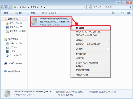Choose 削除(D) from the context menu
Screen dimensions: 133x99
point(90,66)
